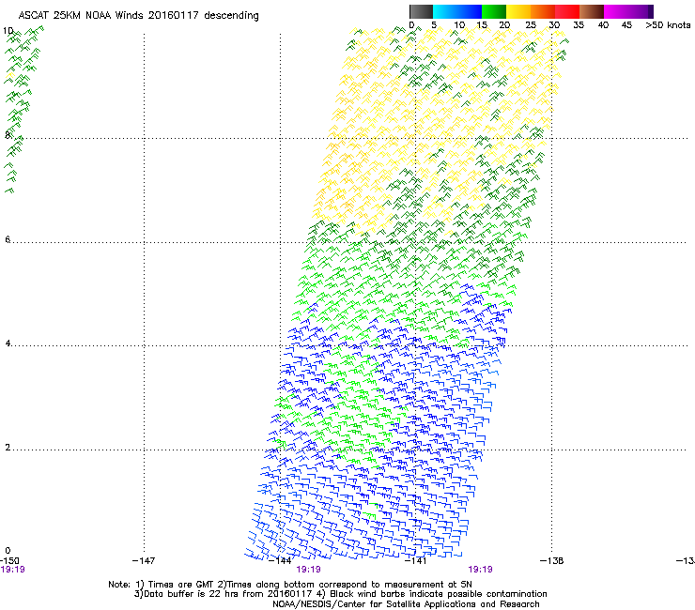Click the red 30-35 knots color segment
Image resolution: width=695 pixels, height=610 pixels.
[x=567, y=11]
